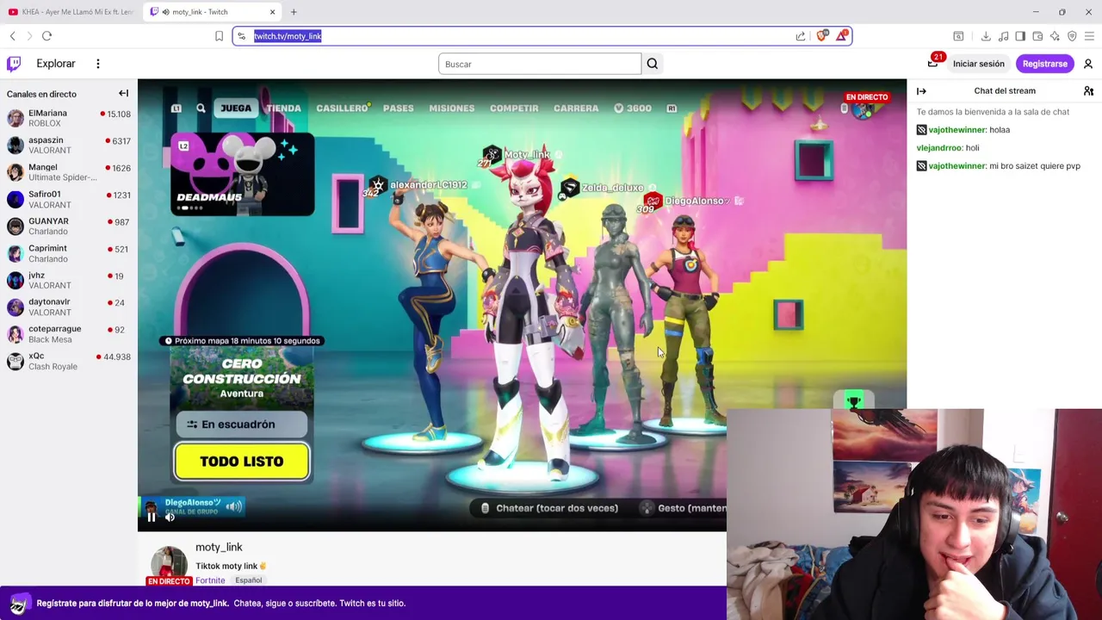Mute the stream volume icon

(x=170, y=517)
